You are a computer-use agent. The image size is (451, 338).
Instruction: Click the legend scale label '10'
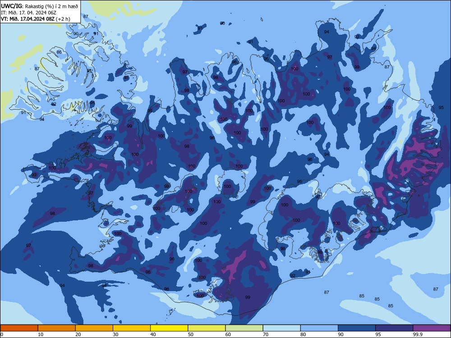41,334
